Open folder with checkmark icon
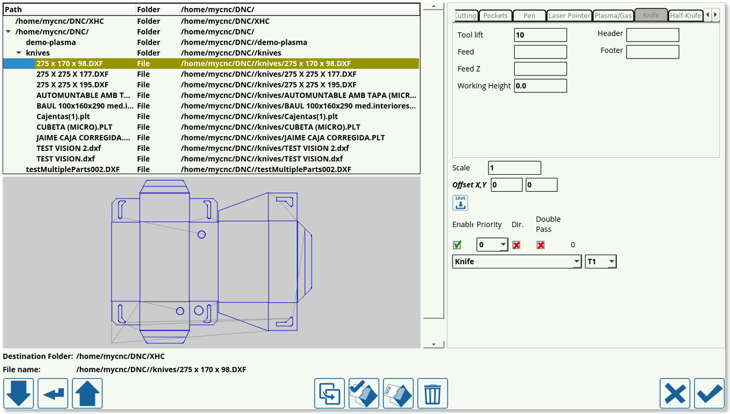The height and width of the screenshot is (414, 730). tap(363, 393)
